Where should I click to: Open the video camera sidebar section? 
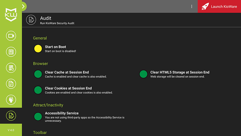tap(11, 36)
